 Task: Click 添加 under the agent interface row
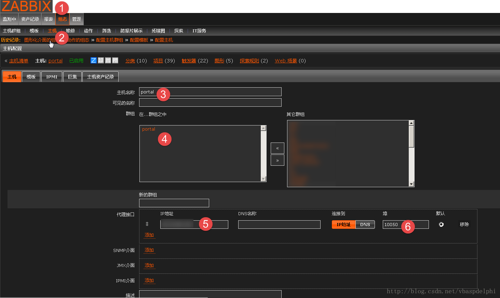click(149, 235)
